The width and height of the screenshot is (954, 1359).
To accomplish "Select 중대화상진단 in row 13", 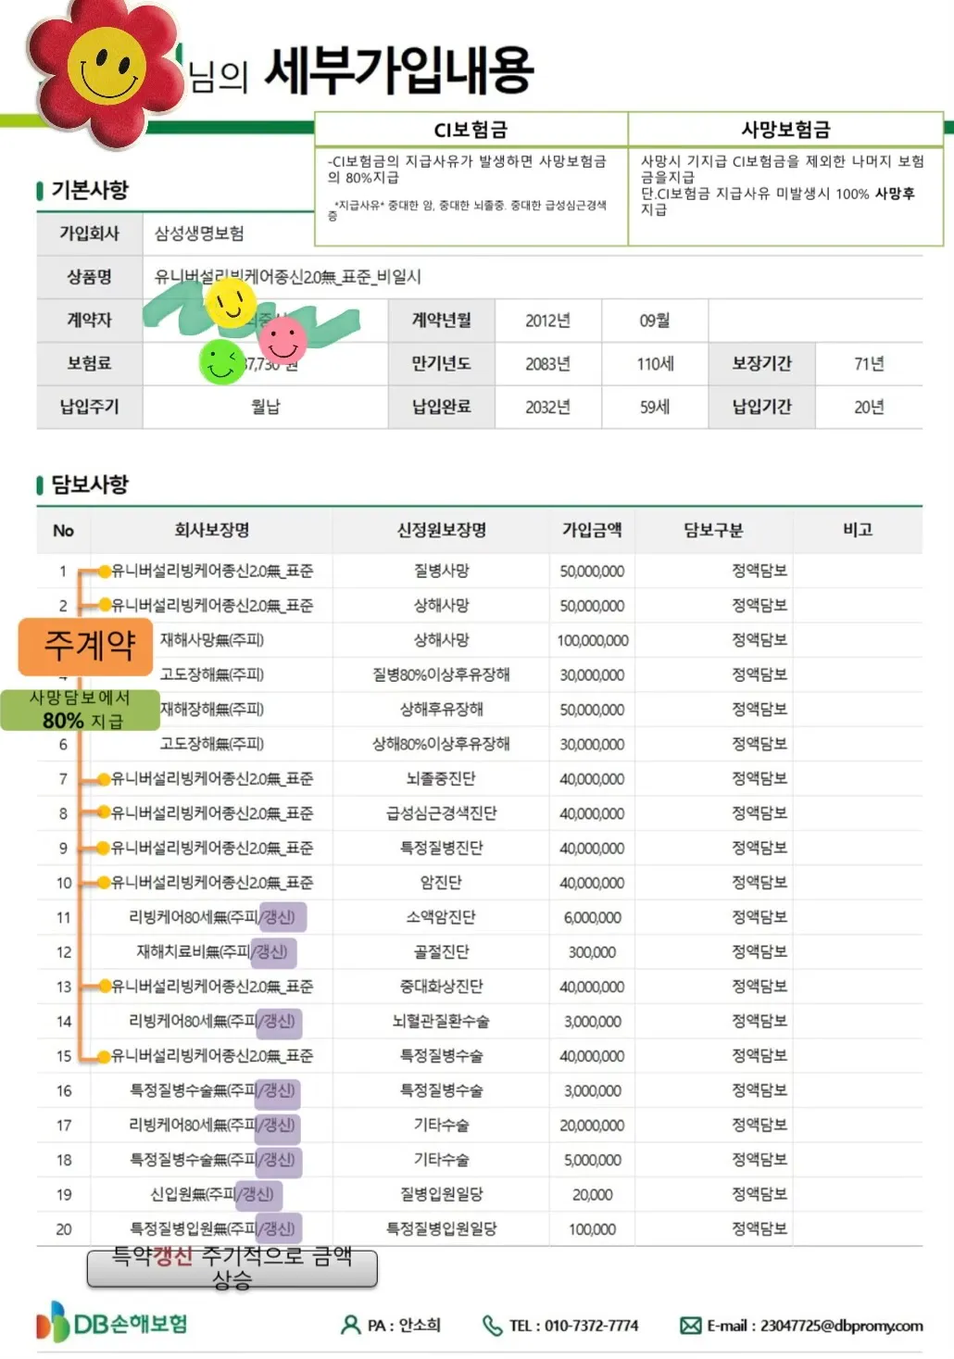I will [442, 987].
